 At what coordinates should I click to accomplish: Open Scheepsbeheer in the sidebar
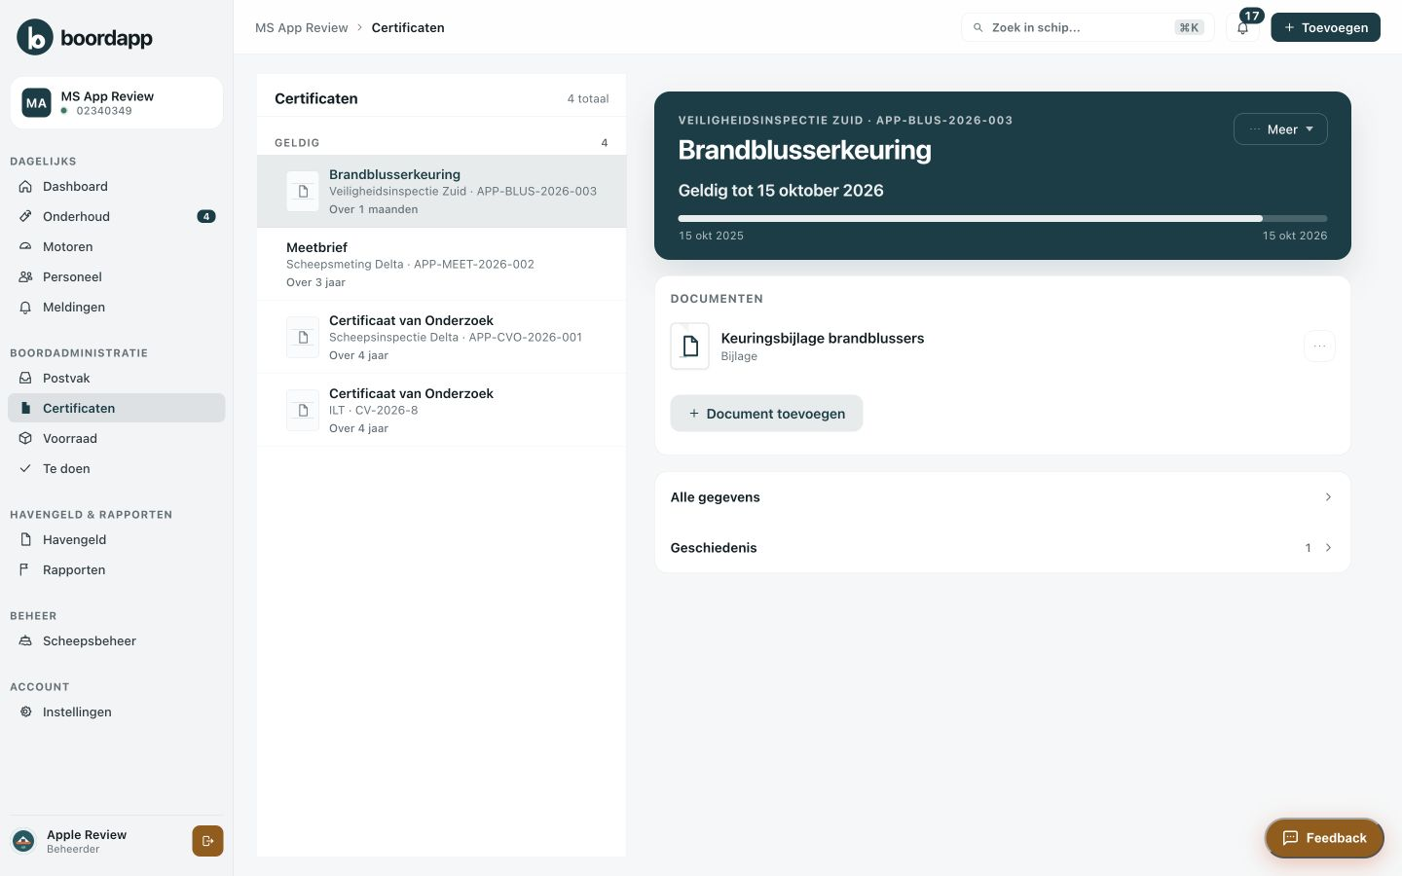[x=117, y=641]
